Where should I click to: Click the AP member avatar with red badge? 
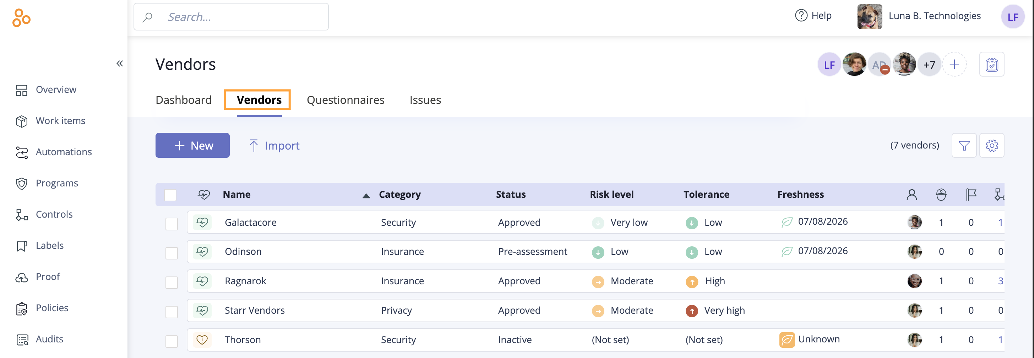coord(879,65)
